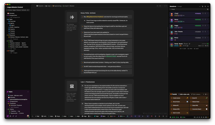Image resolution: width=215 pixels, height=125 pixels.
Task: Expand the Lloyd session chevron
Action: click(208, 13)
